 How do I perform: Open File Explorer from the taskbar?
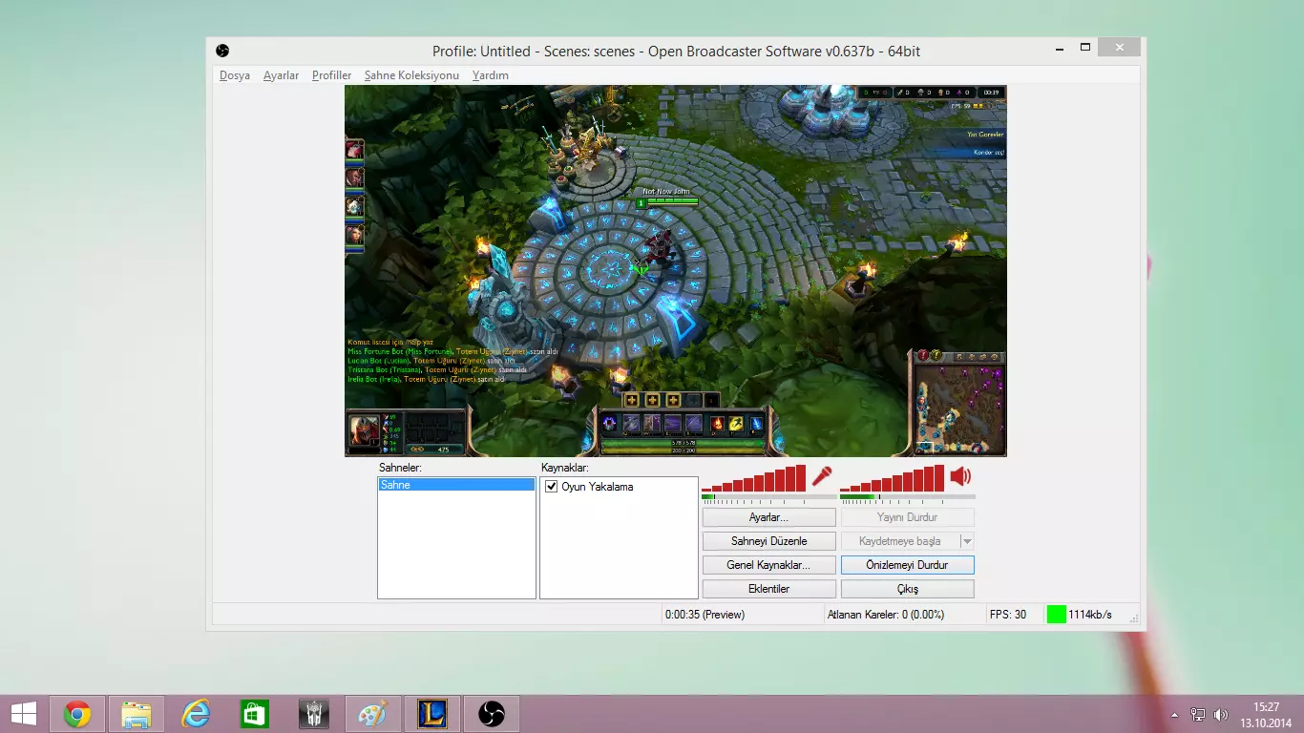click(x=137, y=713)
